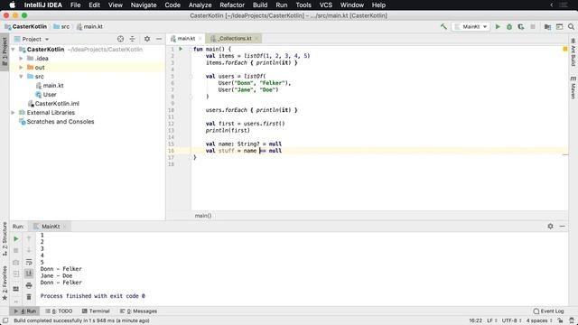Viewport: 578px width, 325px height.
Task: Toggle the Project side tool button
Action: (x=5, y=51)
